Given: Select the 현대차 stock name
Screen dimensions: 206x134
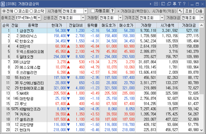Looking at the screenshot, I should pos(25,130).
